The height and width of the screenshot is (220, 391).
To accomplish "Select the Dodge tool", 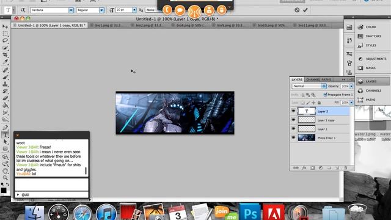I will (5, 120).
